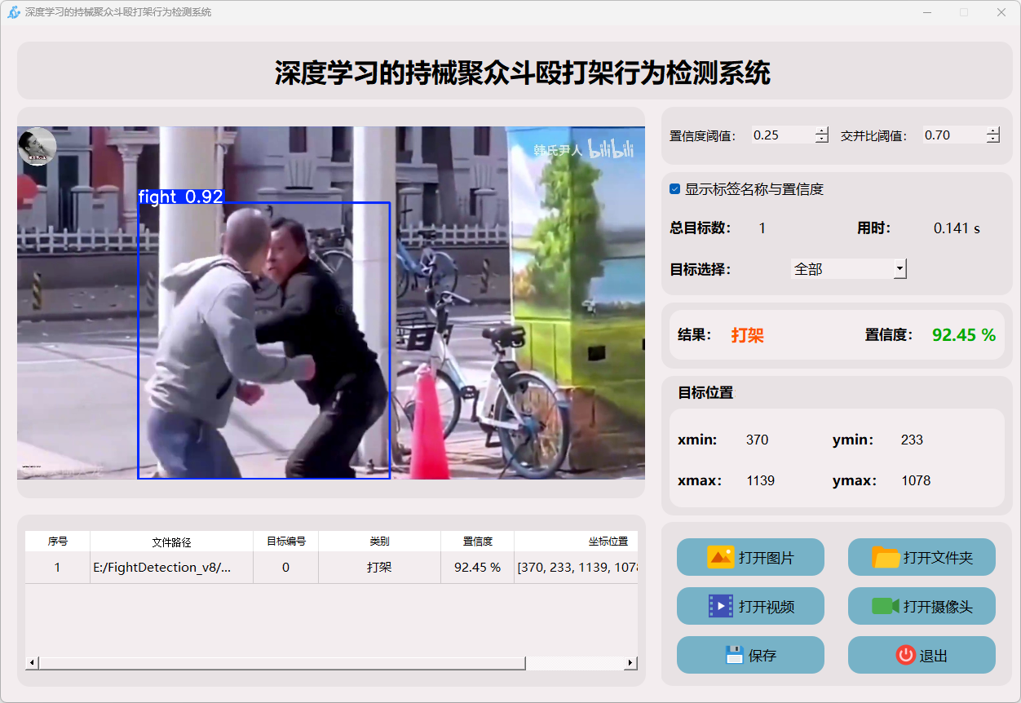This screenshot has height=703, width=1021.
Task: Click the picture icon on 打开图片 button
Action: (x=721, y=558)
